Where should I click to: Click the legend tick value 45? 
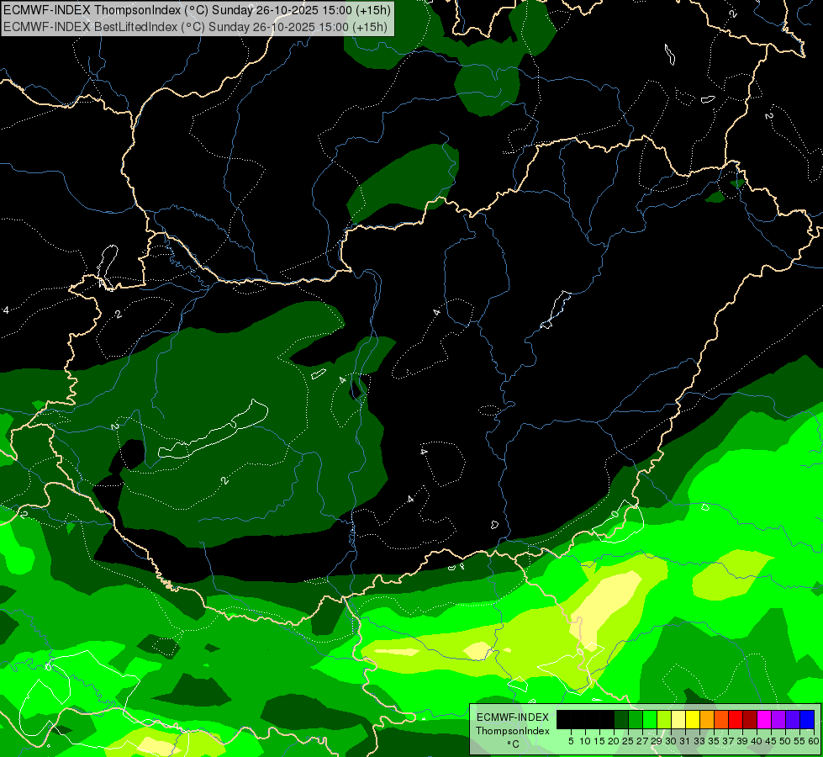771,741
